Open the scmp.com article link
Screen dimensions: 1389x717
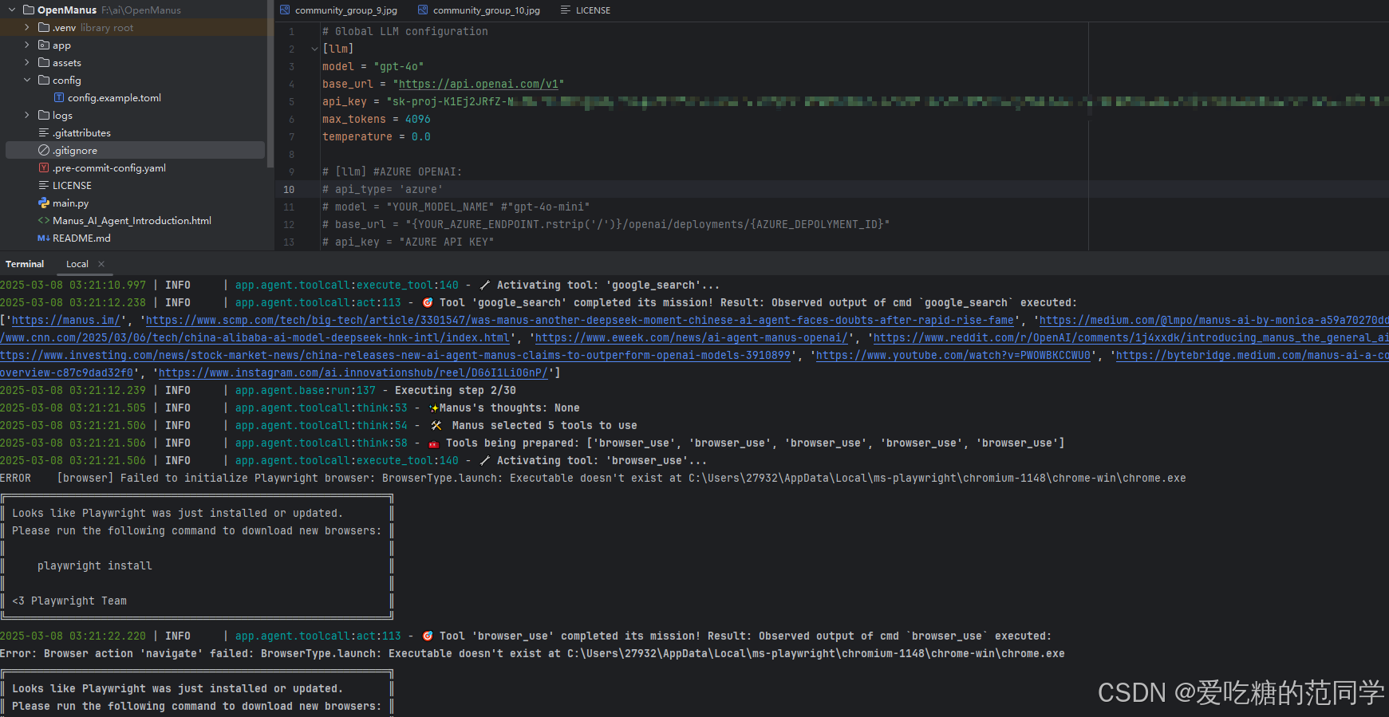click(x=580, y=321)
